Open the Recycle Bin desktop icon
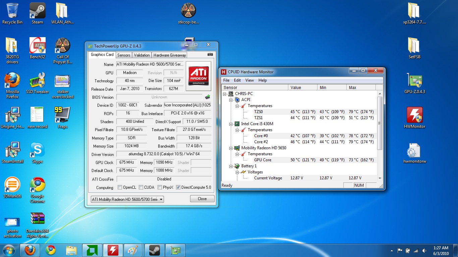This screenshot has height=257, width=458. [x=12, y=13]
